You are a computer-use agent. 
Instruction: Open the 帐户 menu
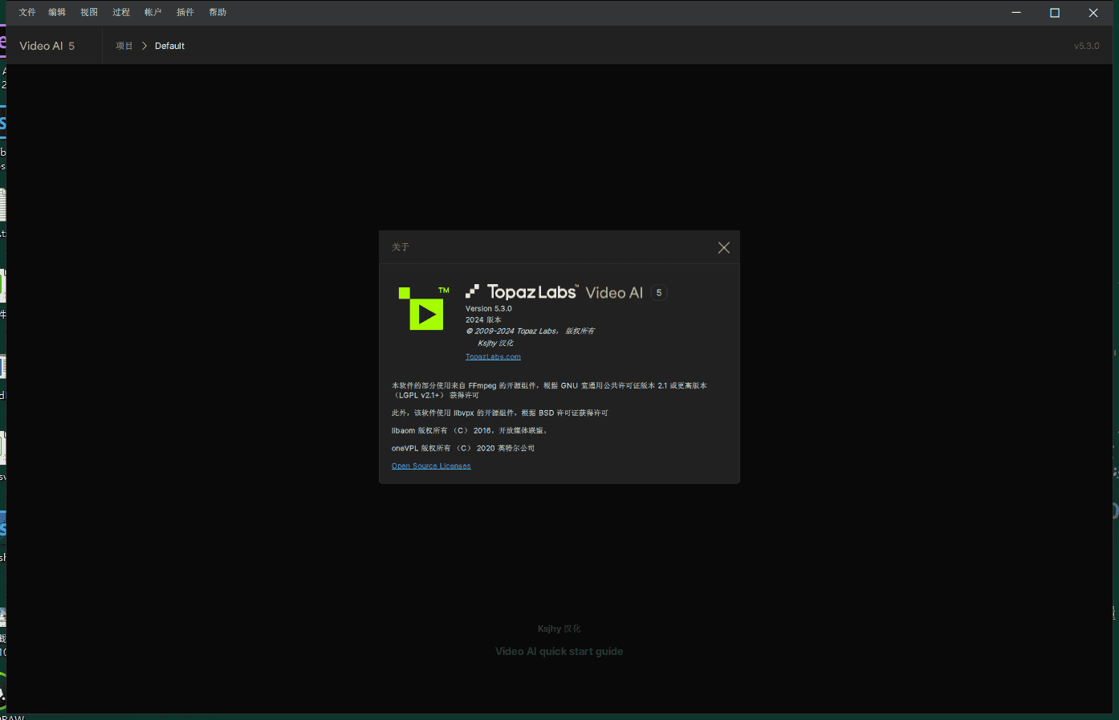pyautogui.click(x=153, y=12)
